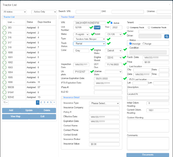Click the Comments text area
173x157 pixels.
(x=148, y=143)
